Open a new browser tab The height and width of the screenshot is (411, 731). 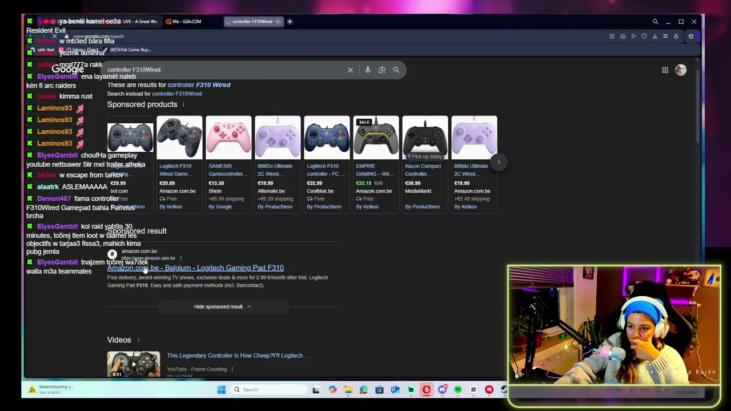pos(290,22)
